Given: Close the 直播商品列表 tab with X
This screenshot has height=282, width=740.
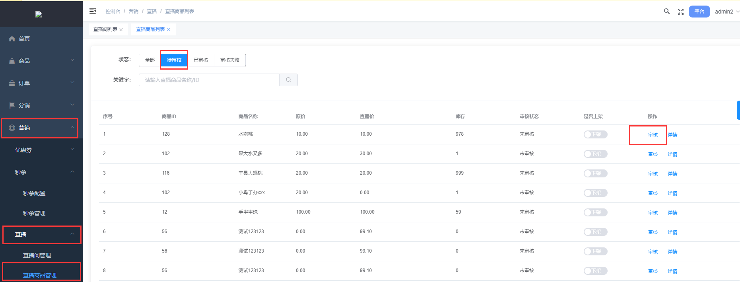Looking at the screenshot, I should point(169,30).
